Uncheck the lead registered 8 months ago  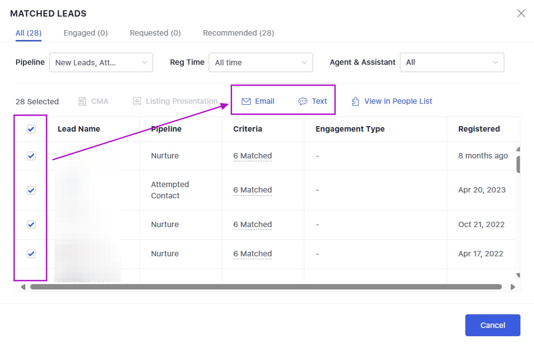tap(31, 156)
